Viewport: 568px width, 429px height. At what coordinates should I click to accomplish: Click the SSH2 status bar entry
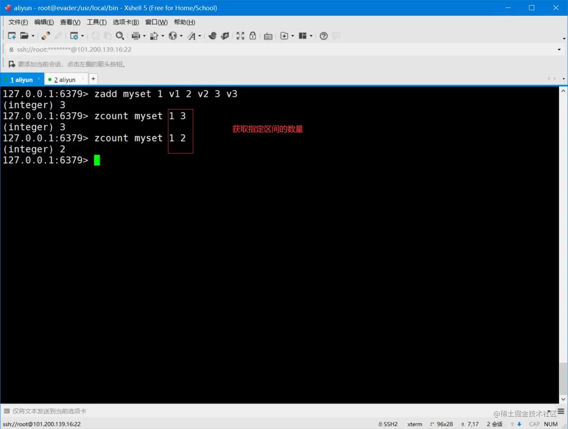tap(388, 424)
